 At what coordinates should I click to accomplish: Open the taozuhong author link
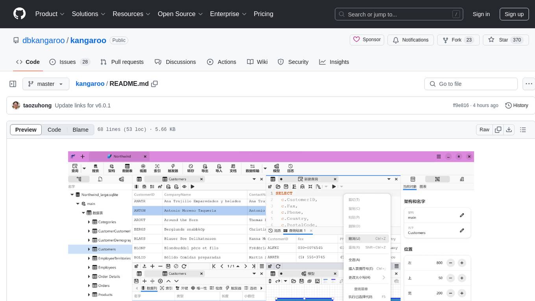pos(37,106)
